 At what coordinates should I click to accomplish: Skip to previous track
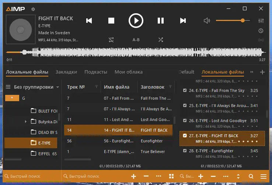[x=89, y=21]
